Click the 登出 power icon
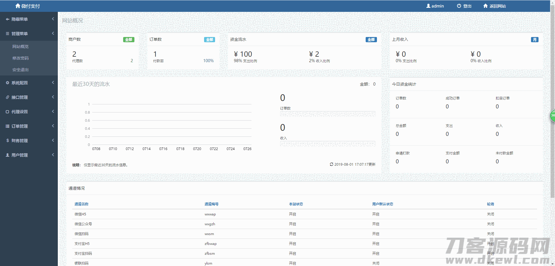 click(459, 6)
